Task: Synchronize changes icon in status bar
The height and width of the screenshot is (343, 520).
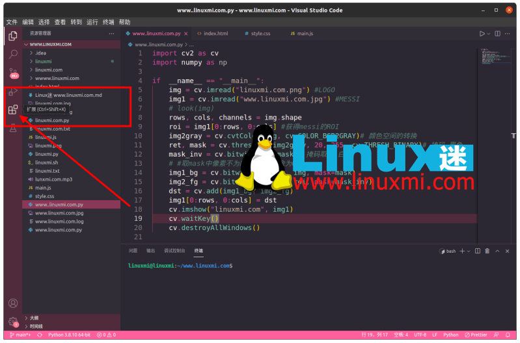Action: pos(40,335)
